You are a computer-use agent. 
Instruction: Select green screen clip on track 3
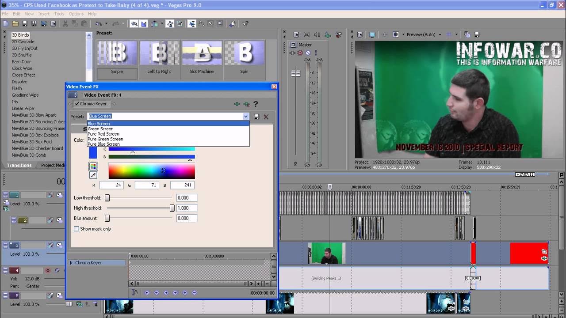pyautogui.click(x=326, y=253)
